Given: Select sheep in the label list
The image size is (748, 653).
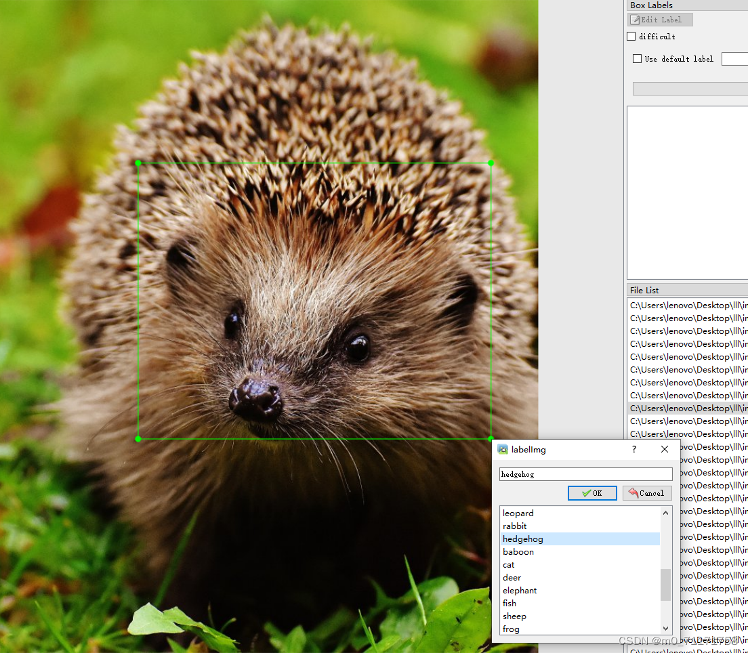Looking at the screenshot, I should coord(580,616).
